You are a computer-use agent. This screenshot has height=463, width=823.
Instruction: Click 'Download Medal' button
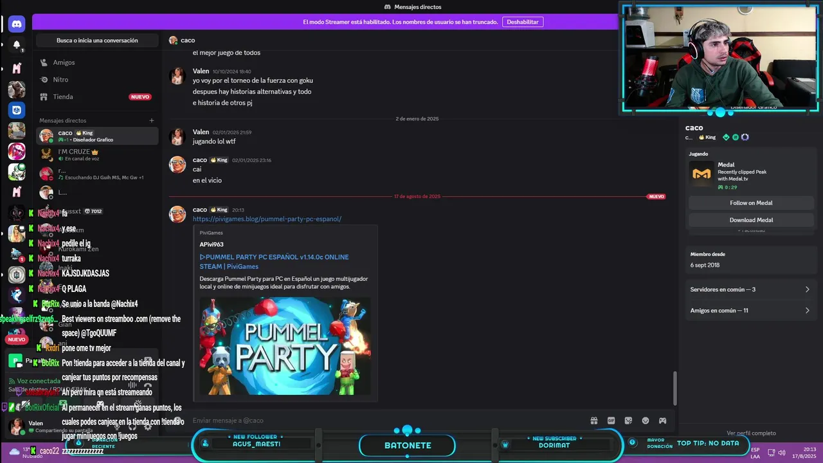click(751, 220)
